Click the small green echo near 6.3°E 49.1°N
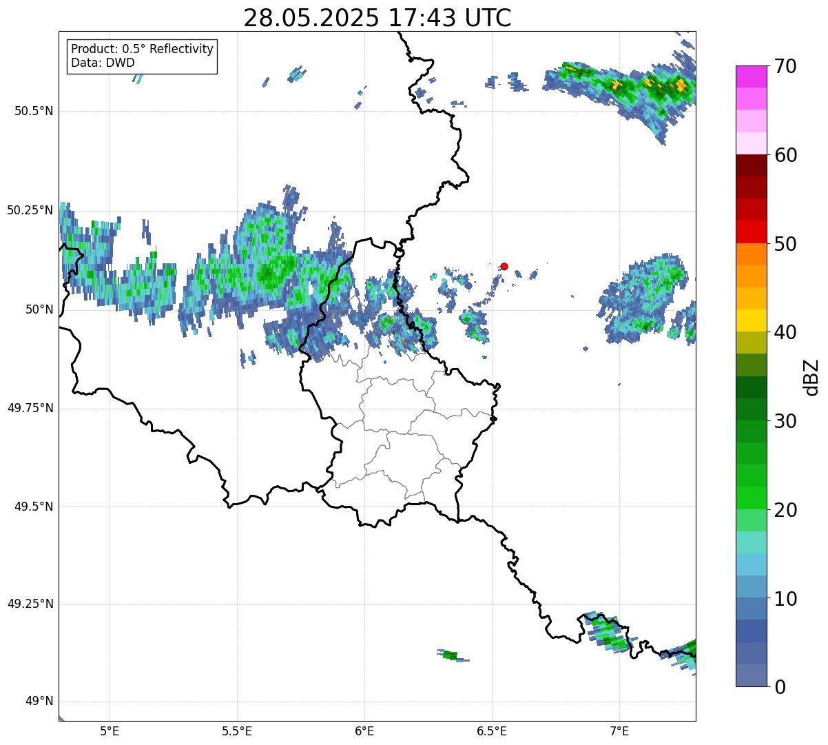The width and height of the screenshot is (828, 745). pyautogui.click(x=450, y=655)
